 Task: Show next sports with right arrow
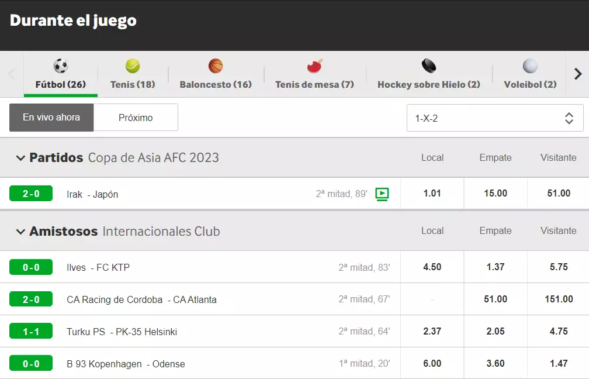pyautogui.click(x=578, y=74)
